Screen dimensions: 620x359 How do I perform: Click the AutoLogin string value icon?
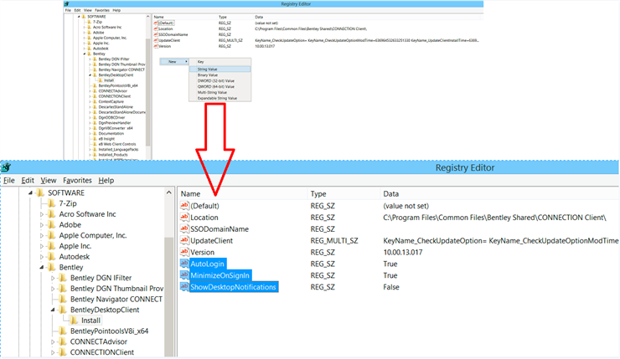pyautogui.click(x=184, y=264)
